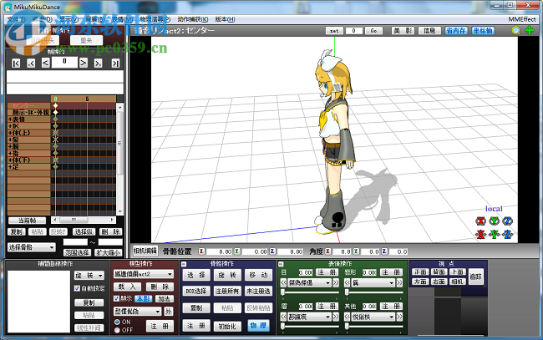Image resolution: width=543 pixels, height=340 pixels.
Task: Toggle the local coordinate mode label
Action: [494, 209]
